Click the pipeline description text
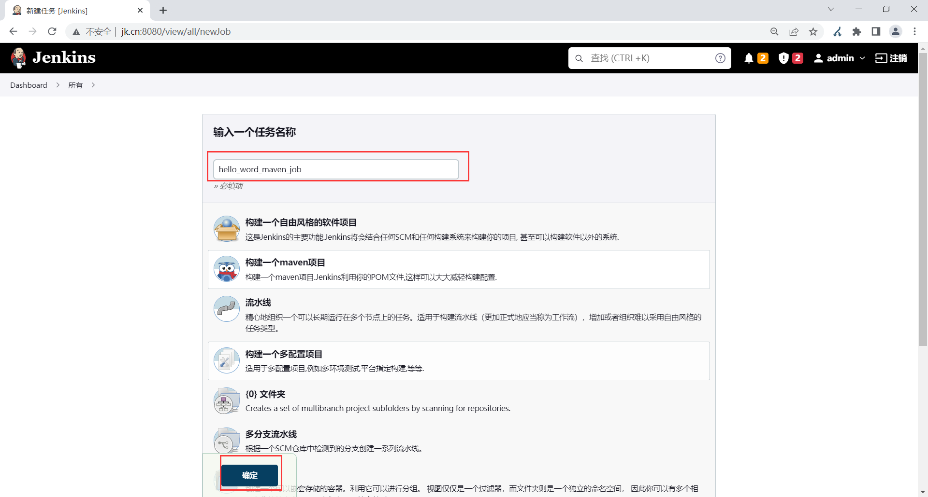Image resolution: width=928 pixels, height=497 pixels. pos(473,322)
